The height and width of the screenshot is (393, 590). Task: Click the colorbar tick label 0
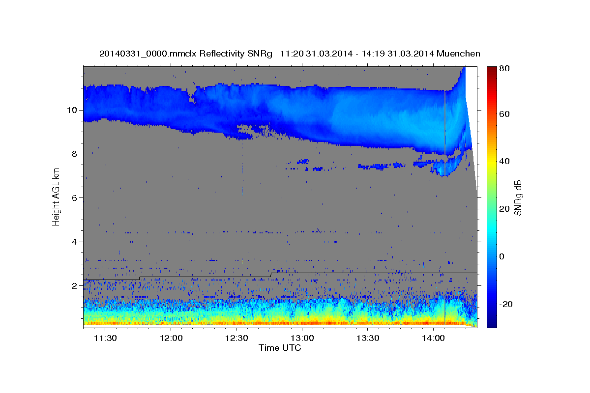coord(502,257)
